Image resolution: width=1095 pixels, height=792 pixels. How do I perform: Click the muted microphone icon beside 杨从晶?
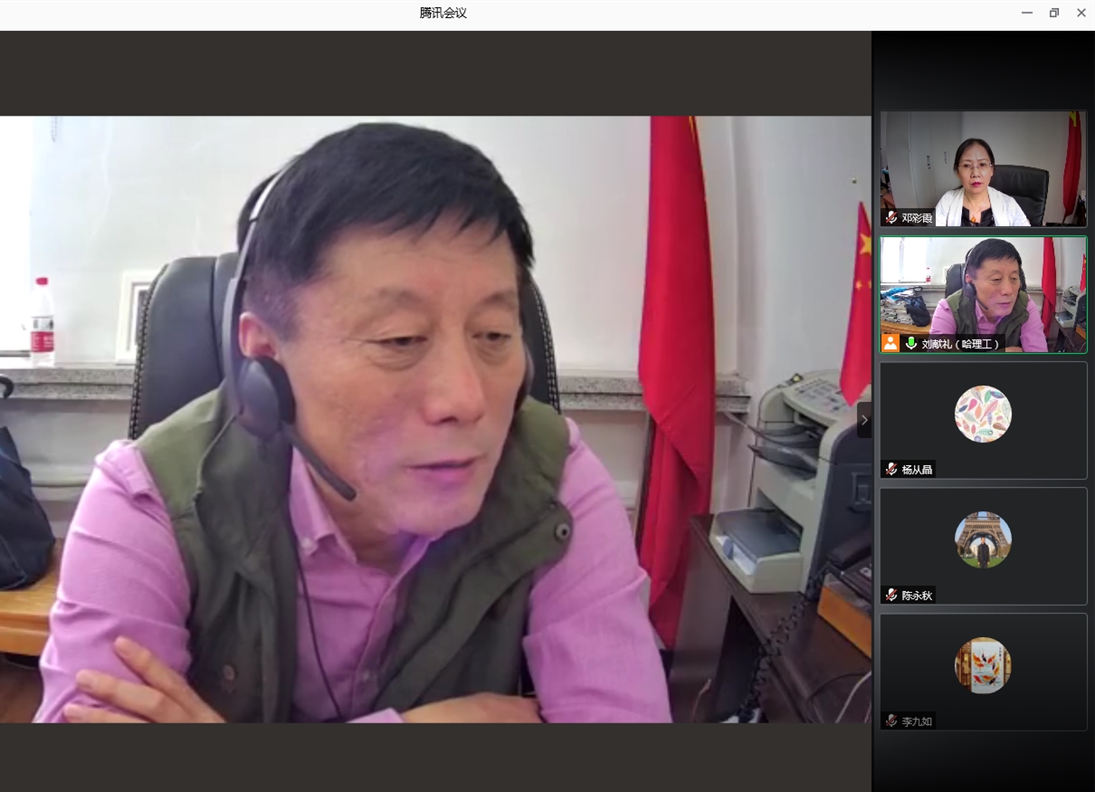point(891,469)
